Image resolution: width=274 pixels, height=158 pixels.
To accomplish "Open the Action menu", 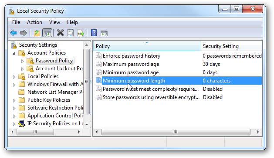I will (x=34, y=22).
